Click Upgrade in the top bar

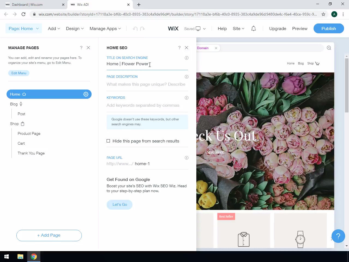(x=278, y=29)
